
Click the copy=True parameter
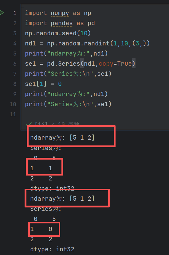[x=115, y=64]
